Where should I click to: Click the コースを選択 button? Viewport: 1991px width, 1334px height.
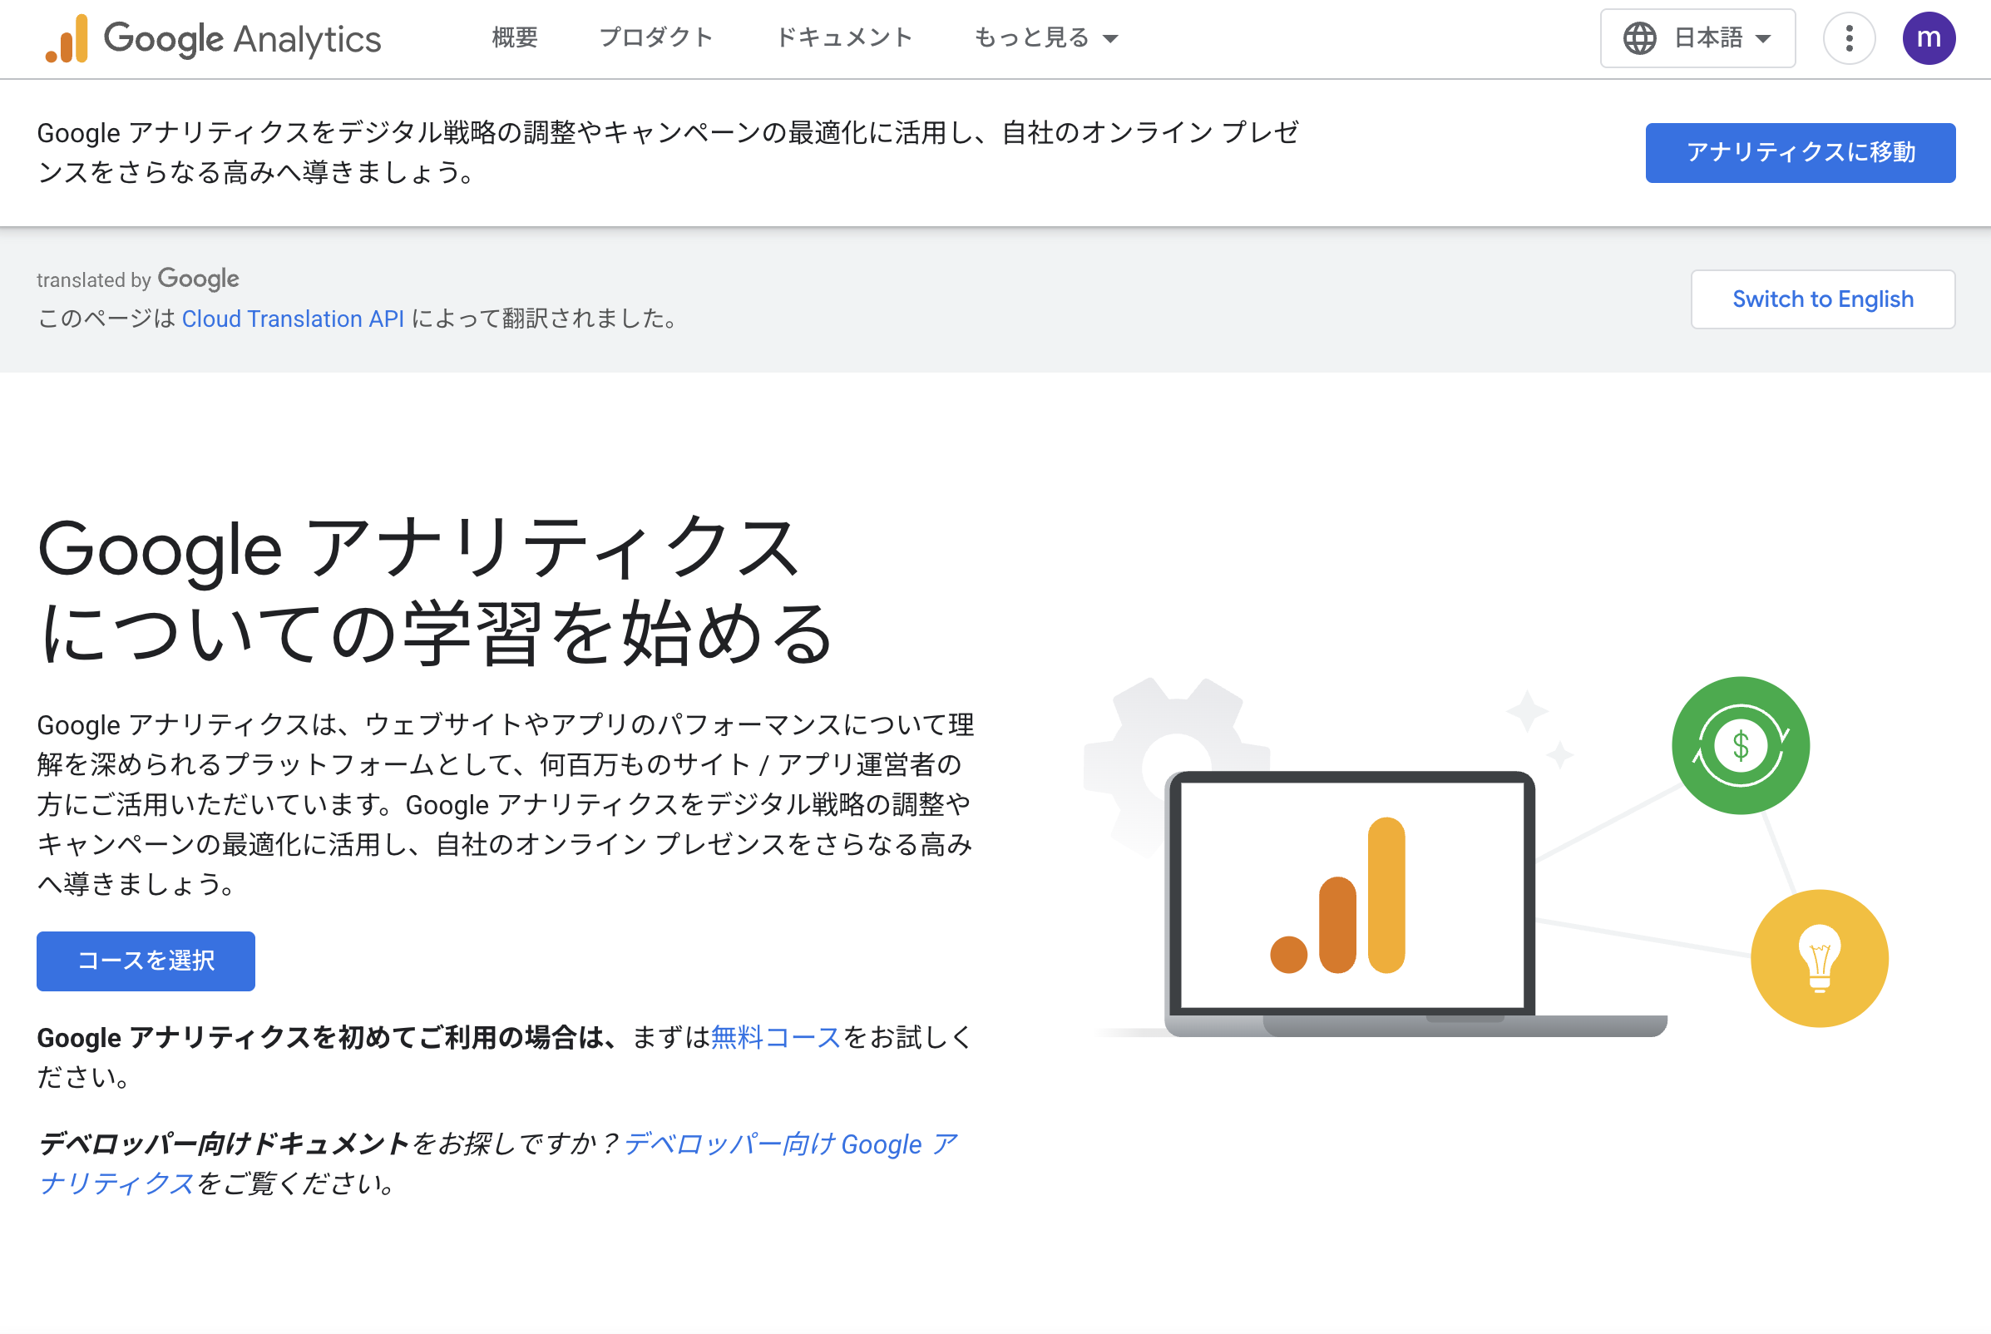[x=146, y=961]
